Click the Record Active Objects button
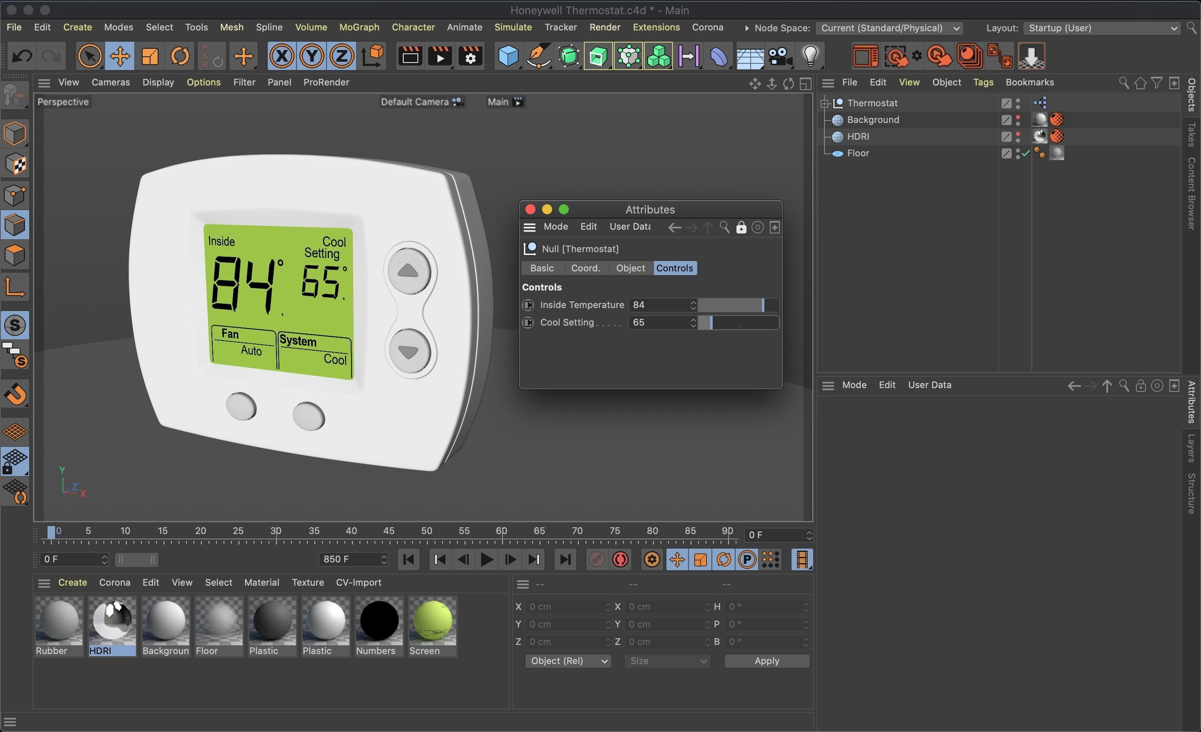Screen dimensions: 1201x732 coord(597,559)
